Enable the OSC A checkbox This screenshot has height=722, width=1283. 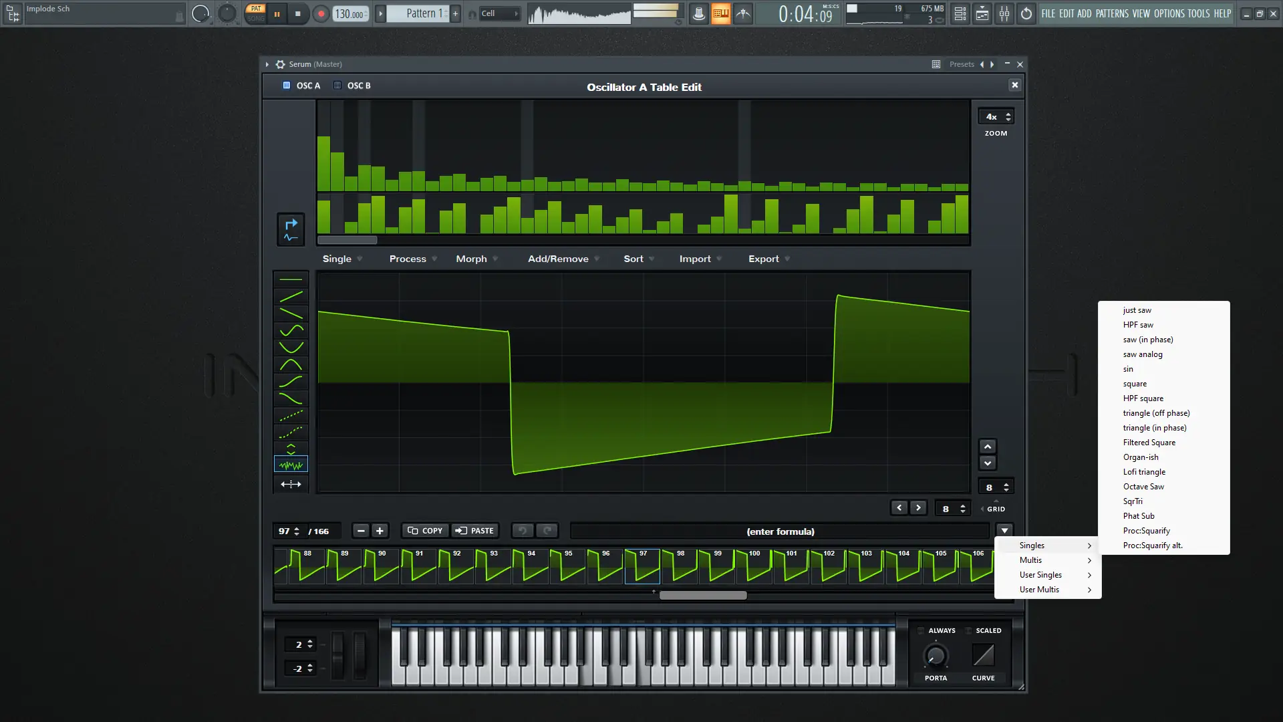point(286,86)
